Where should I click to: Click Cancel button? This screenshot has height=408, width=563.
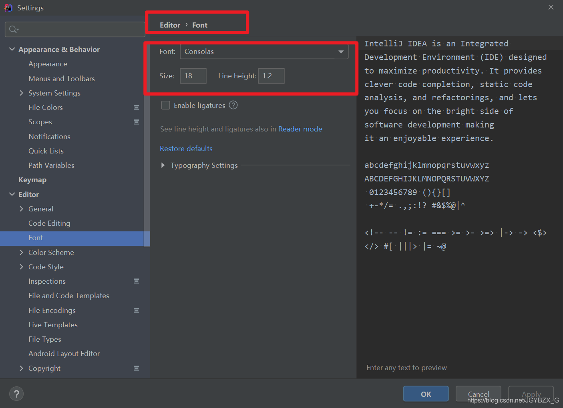pyautogui.click(x=479, y=394)
